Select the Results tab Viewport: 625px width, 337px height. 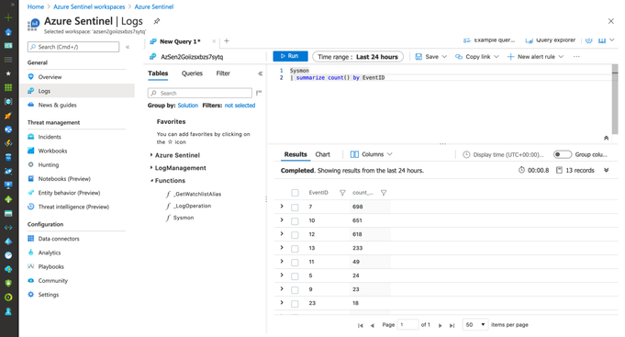click(296, 154)
